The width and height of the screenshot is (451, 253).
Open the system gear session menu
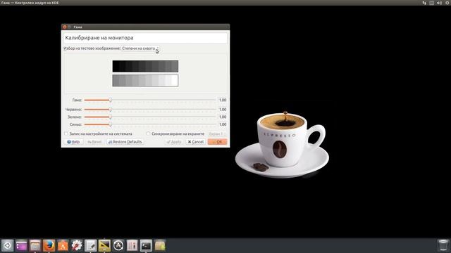pyautogui.click(x=447, y=3)
